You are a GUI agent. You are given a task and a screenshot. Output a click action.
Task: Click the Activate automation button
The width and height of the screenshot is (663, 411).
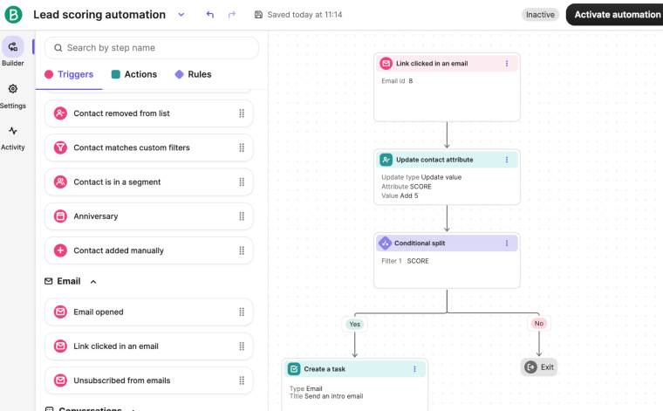click(x=616, y=15)
